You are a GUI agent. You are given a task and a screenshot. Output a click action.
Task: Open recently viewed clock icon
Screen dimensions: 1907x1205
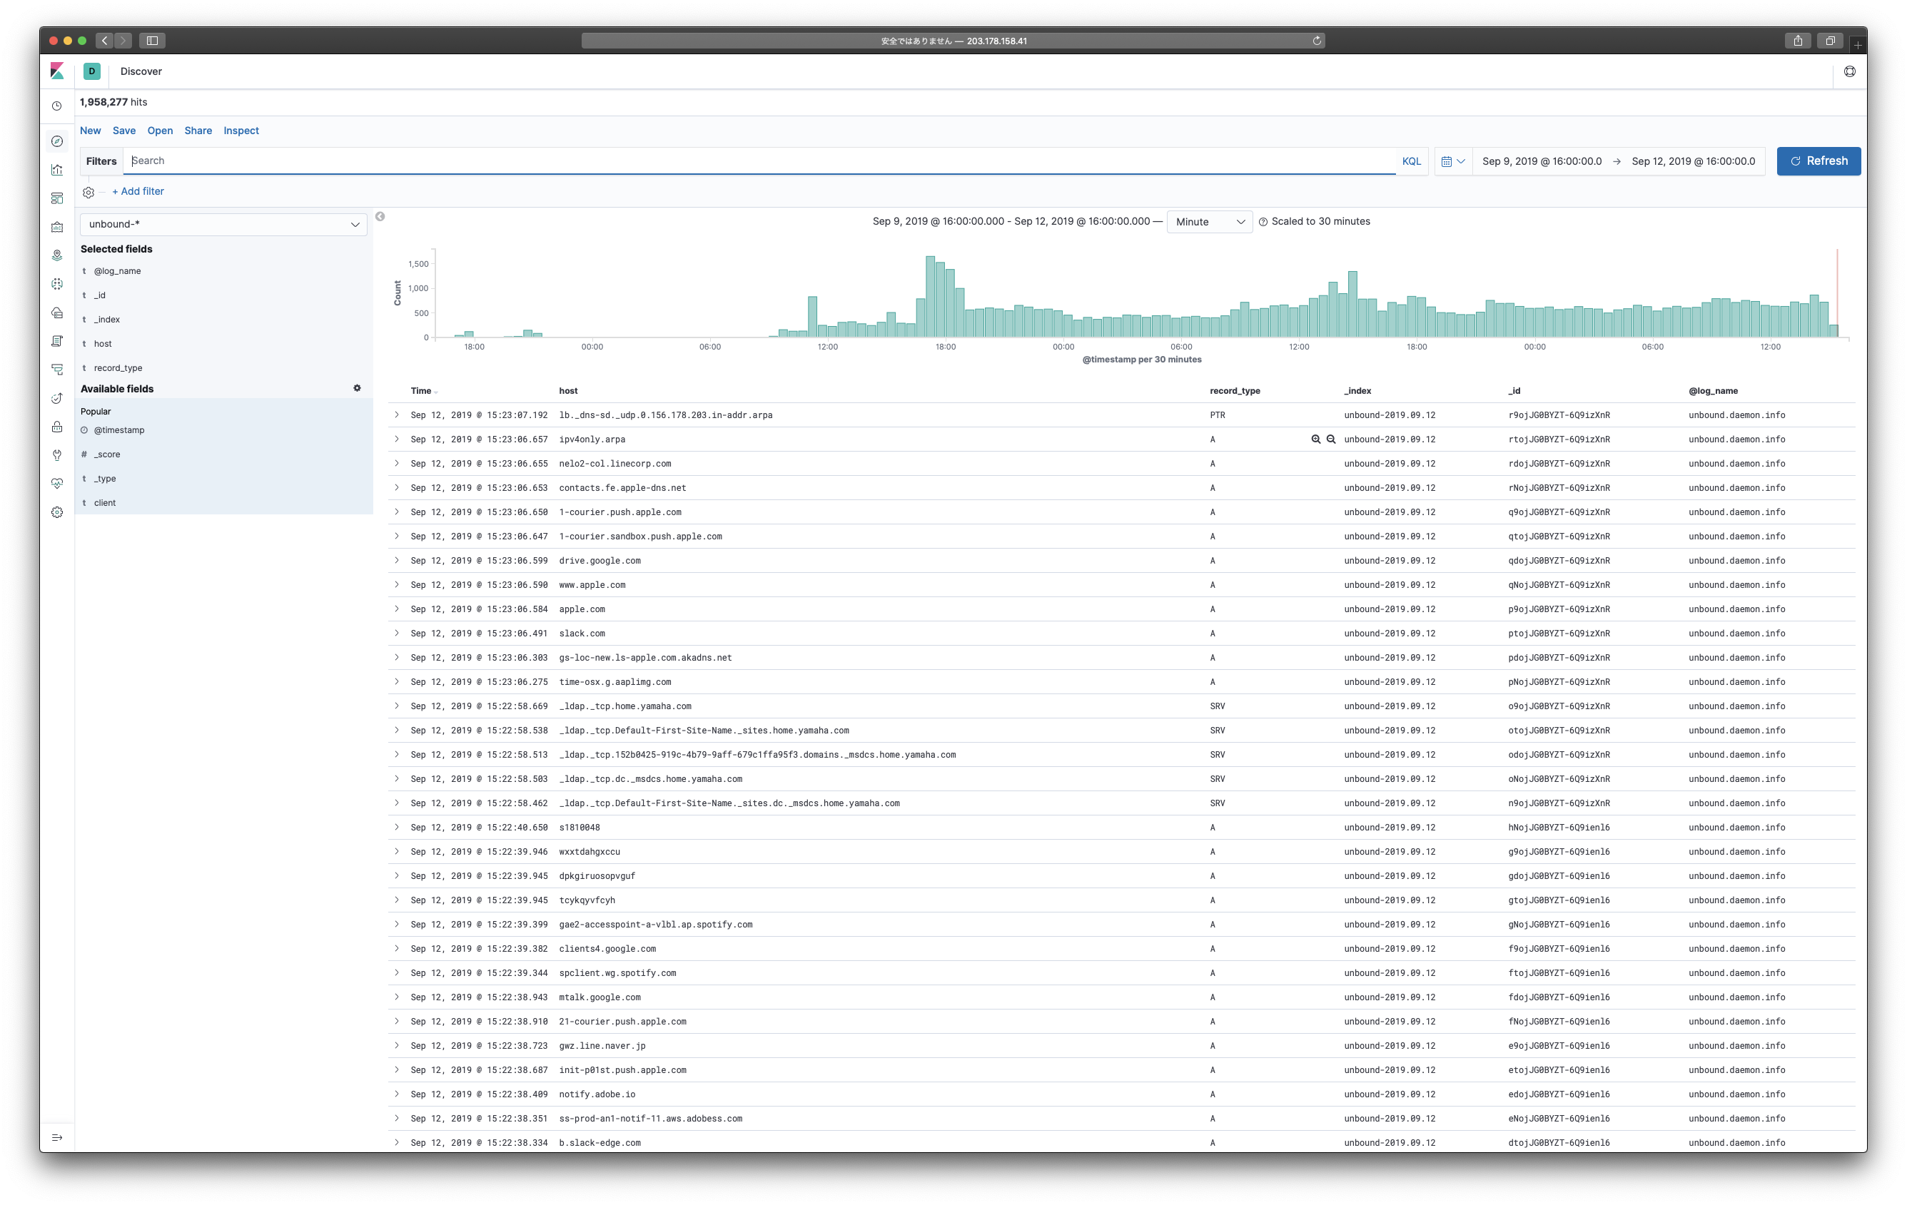point(57,106)
